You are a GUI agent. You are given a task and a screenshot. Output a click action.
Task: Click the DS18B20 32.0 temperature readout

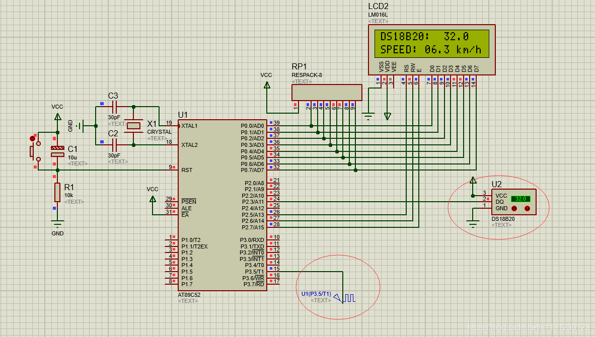coord(520,199)
